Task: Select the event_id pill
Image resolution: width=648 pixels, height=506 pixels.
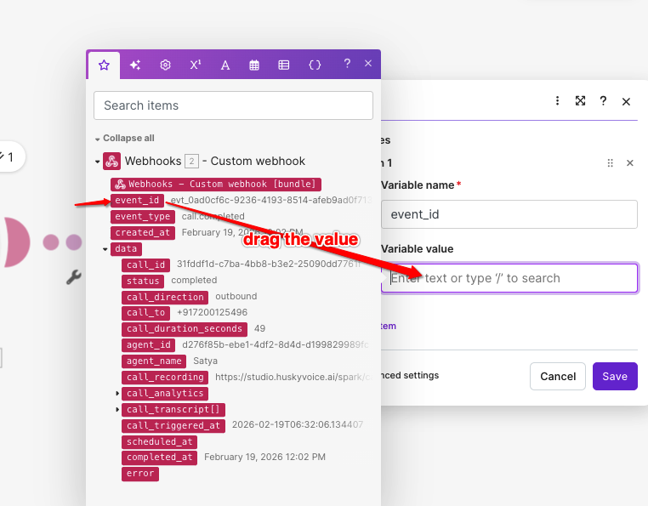Action: pyautogui.click(x=137, y=201)
